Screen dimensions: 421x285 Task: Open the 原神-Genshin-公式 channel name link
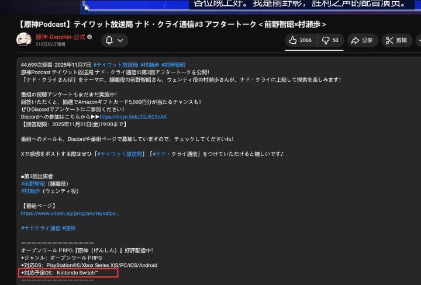click(60, 37)
